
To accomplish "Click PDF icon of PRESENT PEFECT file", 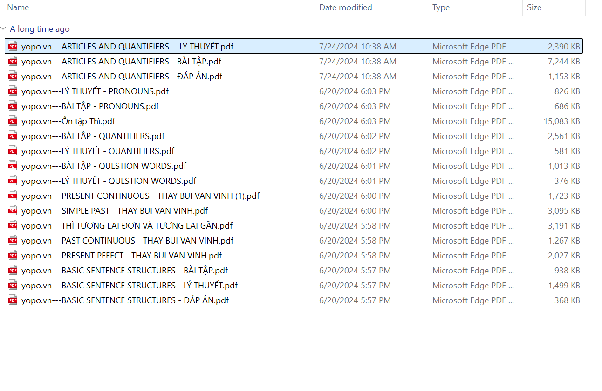I will 13,255.
